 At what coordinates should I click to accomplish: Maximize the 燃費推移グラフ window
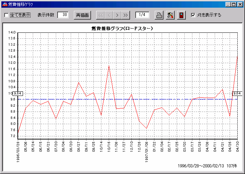pos(234,5)
